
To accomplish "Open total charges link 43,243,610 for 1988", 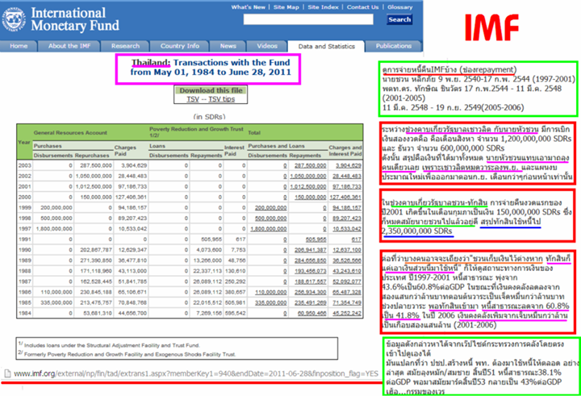I will point(347,271).
